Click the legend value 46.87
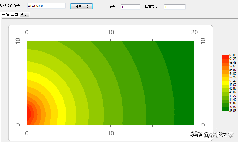Image resolution: width=238 pixels, height=142 pixels. tap(233, 88)
